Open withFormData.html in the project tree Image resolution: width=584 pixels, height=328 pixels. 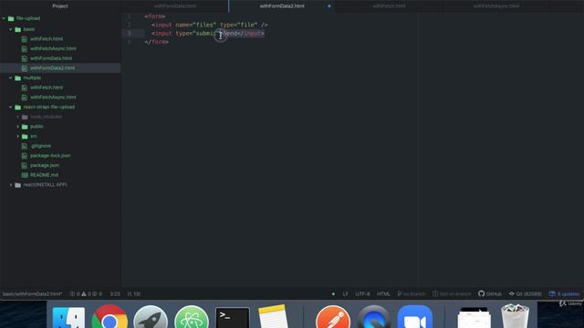coord(51,58)
